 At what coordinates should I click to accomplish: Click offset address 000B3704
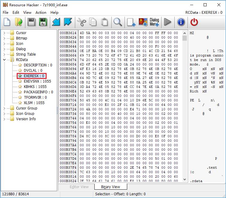(68, 100)
